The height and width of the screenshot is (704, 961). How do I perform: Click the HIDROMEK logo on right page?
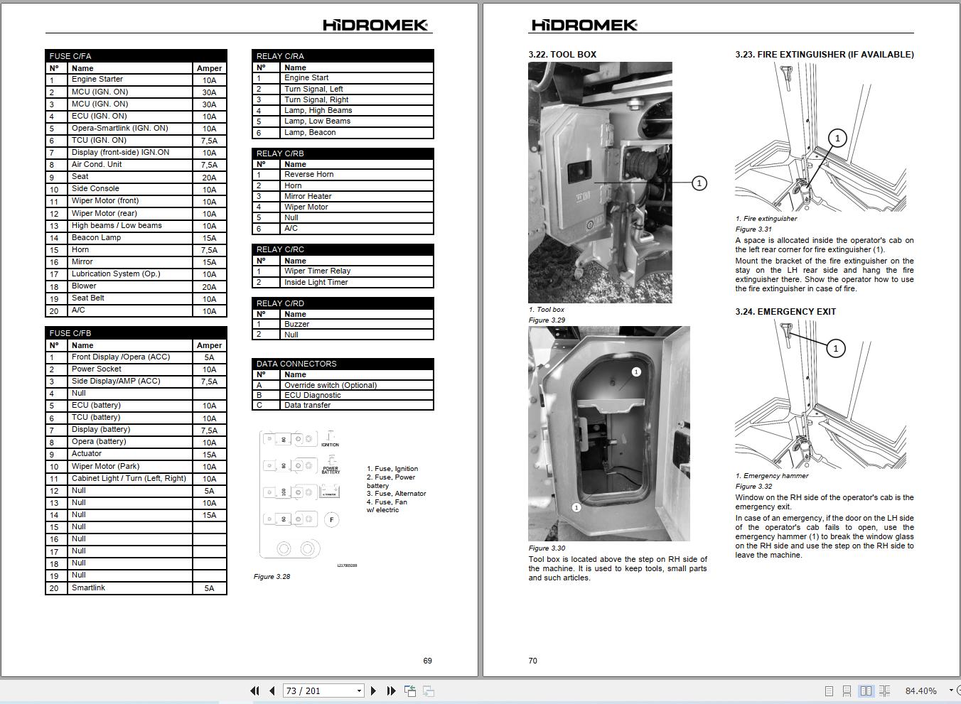coord(584,25)
